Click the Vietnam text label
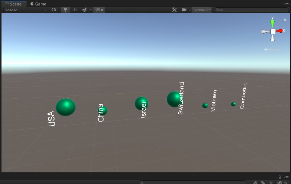Screen dimensions: 291x184 (x=213, y=101)
